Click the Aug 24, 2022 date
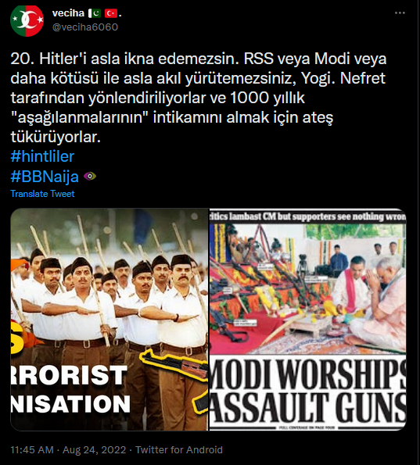Image resolution: width=420 pixels, height=465 pixels. [x=95, y=450]
